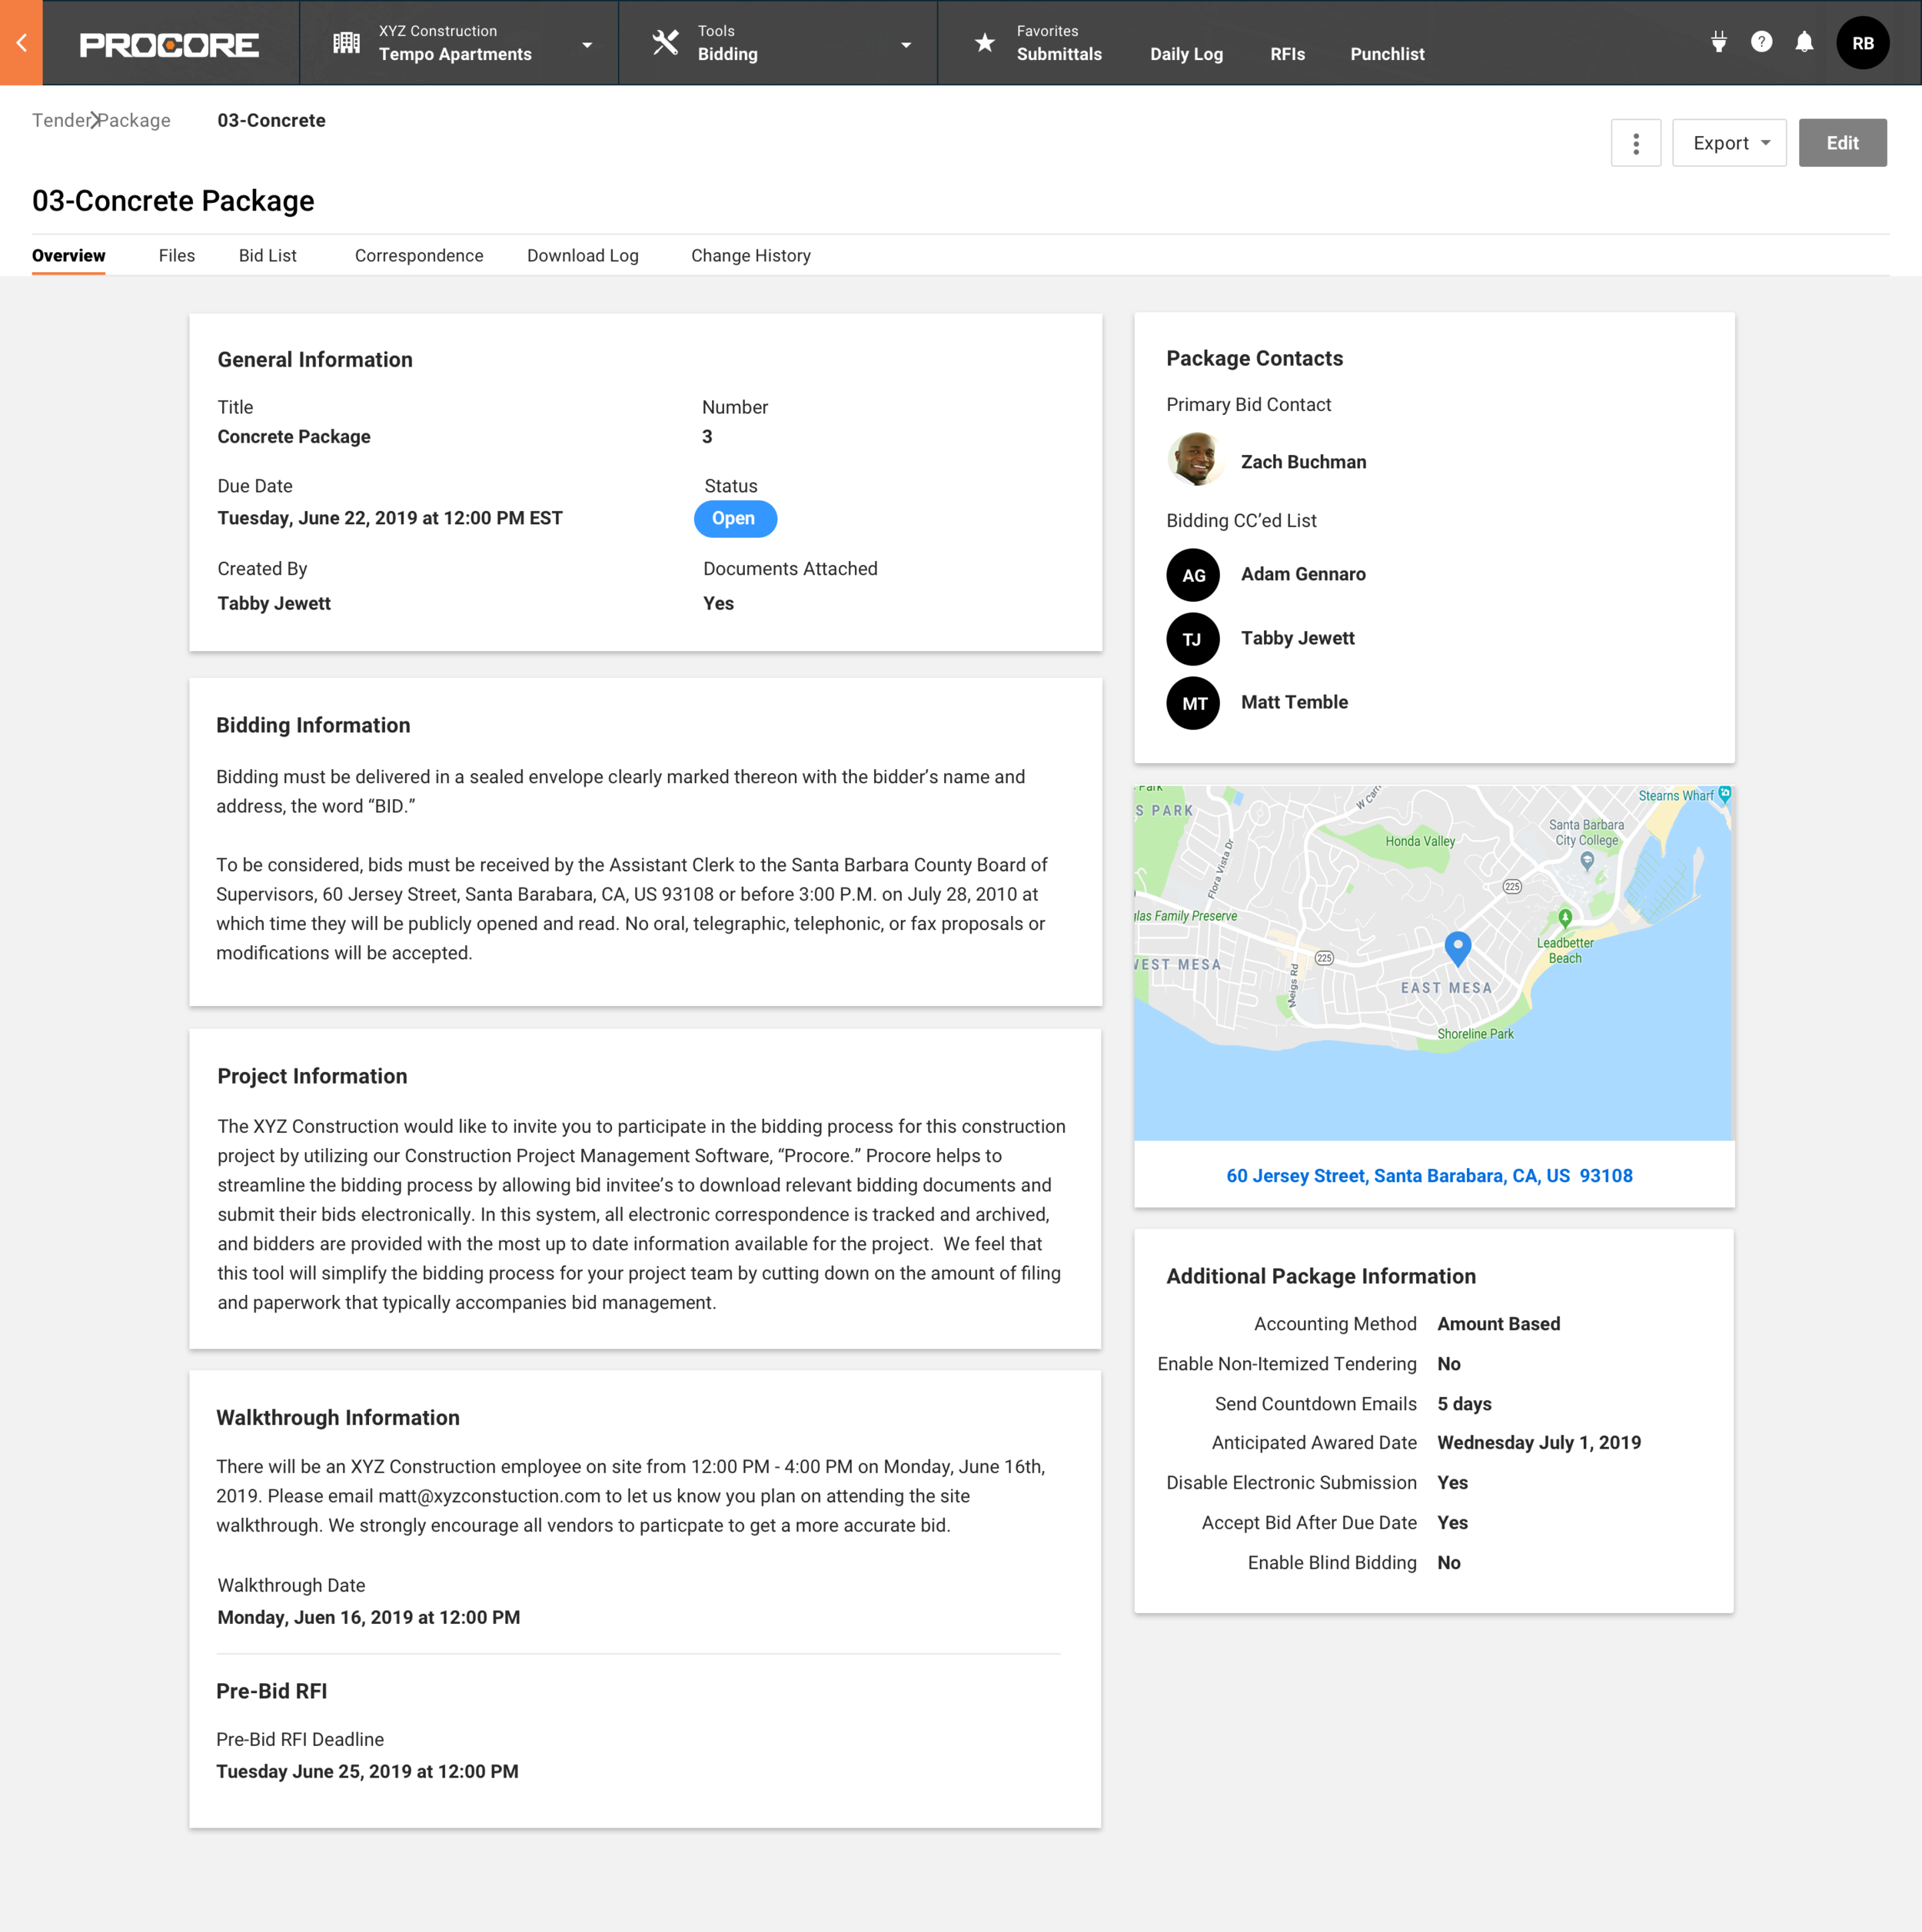Click Zach Buchman contact name
Image resolution: width=1922 pixels, height=1932 pixels.
(x=1304, y=462)
